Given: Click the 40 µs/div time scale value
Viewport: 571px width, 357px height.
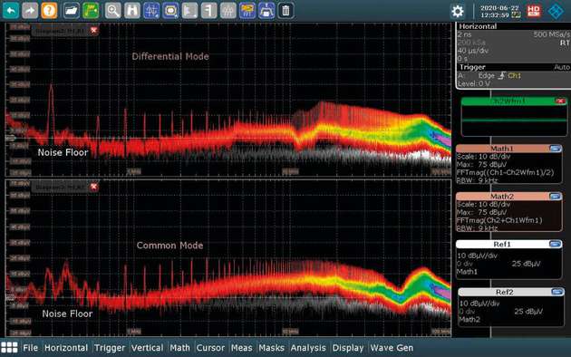Looking at the screenshot, I should (x=473, y=50).
